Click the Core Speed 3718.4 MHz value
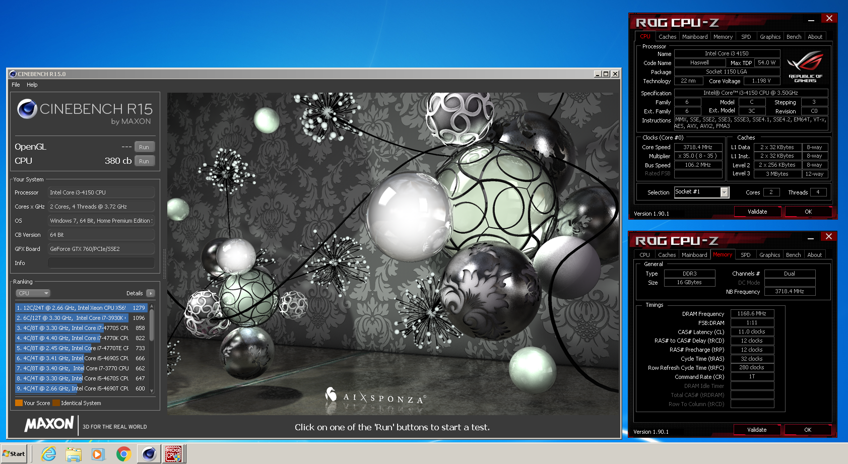The image size is (848, 464). coord(698,147)
